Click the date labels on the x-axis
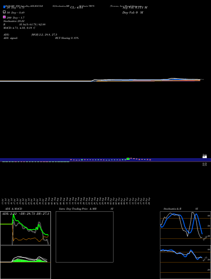This screenshot has width=211, height=279. (76, 201)
